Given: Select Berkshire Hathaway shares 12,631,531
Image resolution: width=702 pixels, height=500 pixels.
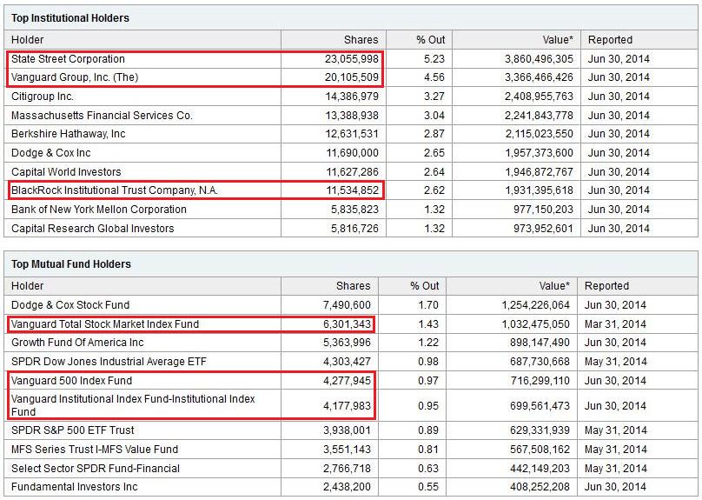Looking at the screenshot, I should [352, 134].
